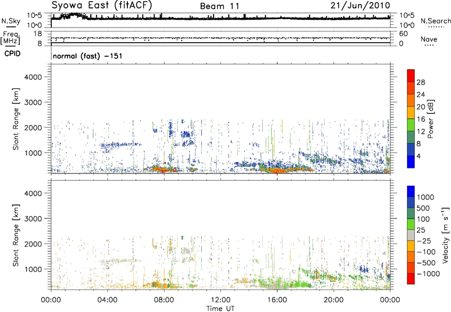This screenshot has height=312, width=451.
Task: Click the "25" label on Velocity colorbar
Action: [x=421, y=230]
